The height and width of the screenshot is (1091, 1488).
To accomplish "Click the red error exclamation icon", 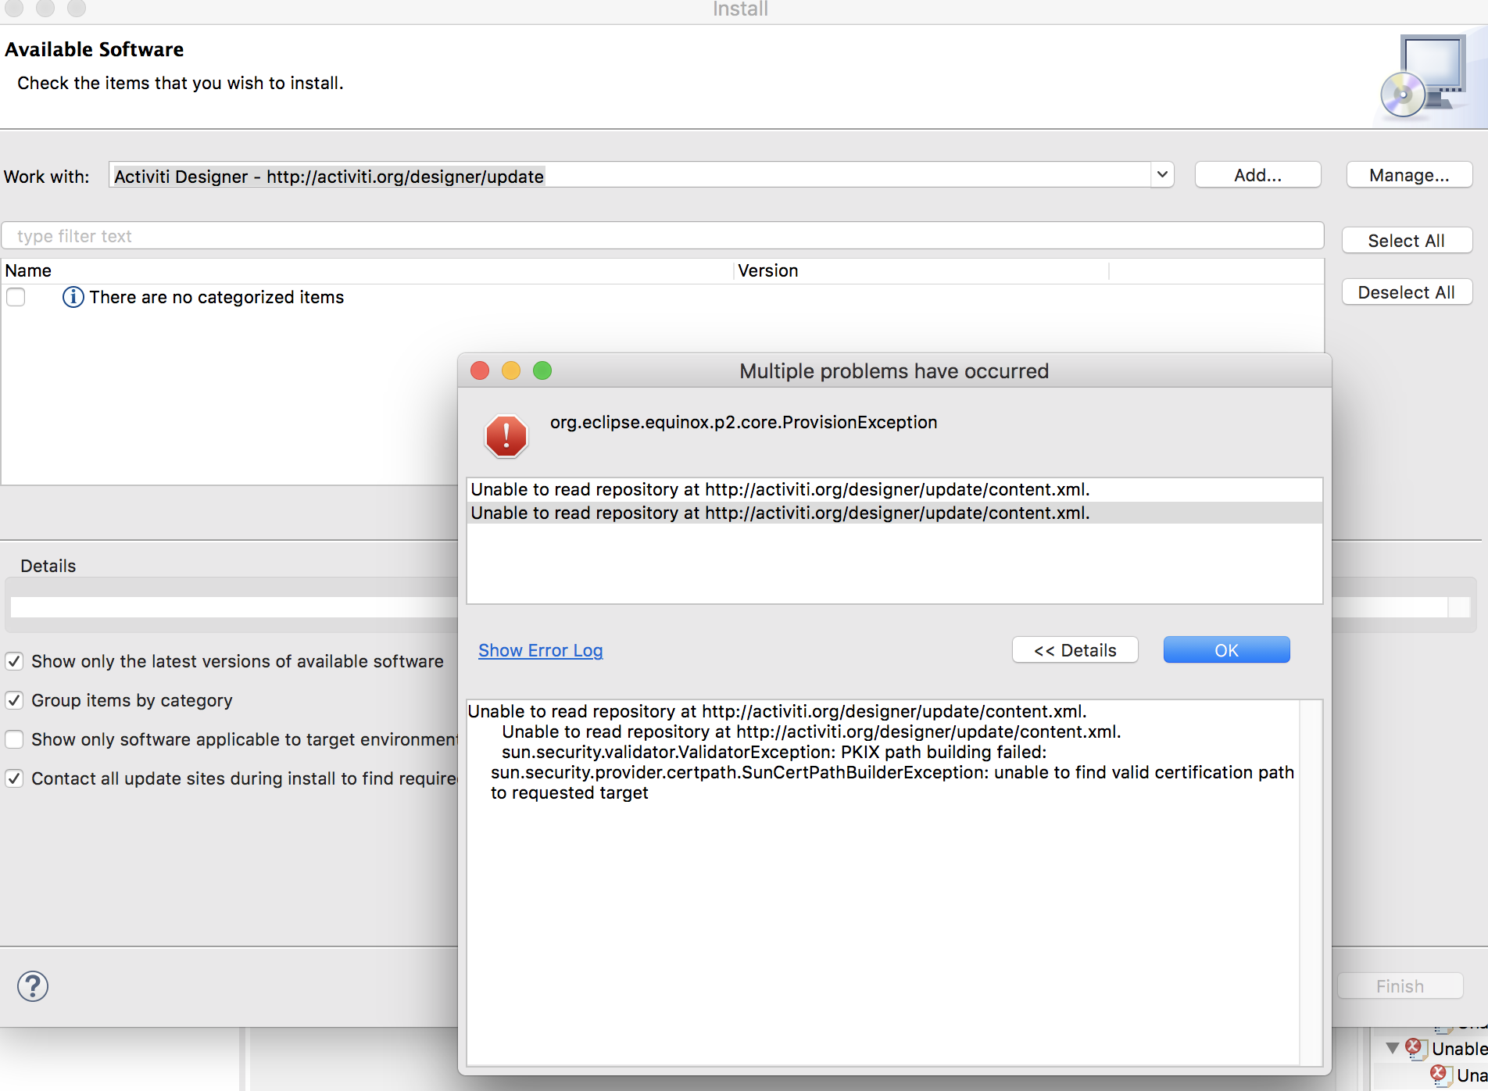I will pos(506,435).
